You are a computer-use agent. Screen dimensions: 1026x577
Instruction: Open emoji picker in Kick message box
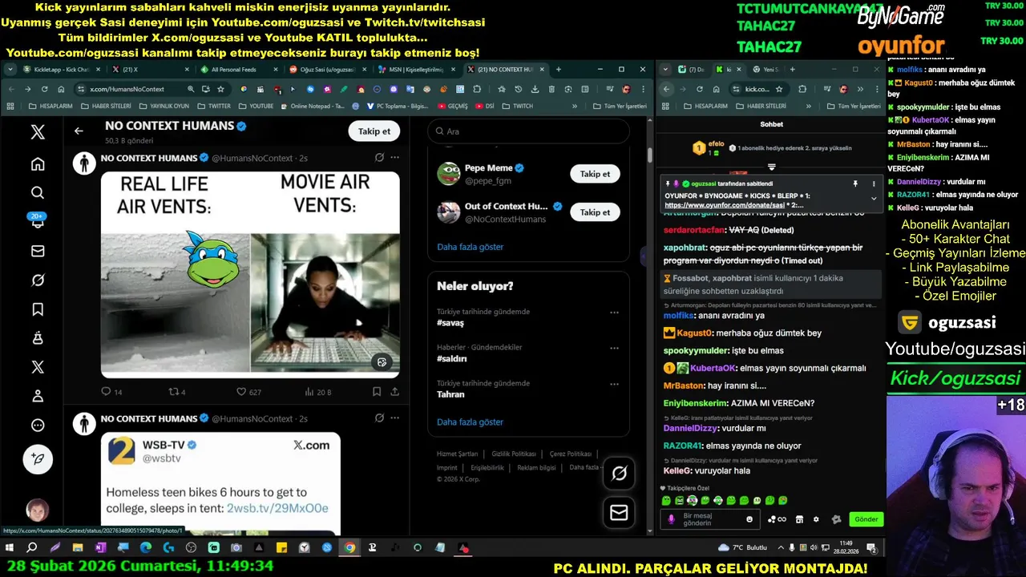(x=749, y=519)
